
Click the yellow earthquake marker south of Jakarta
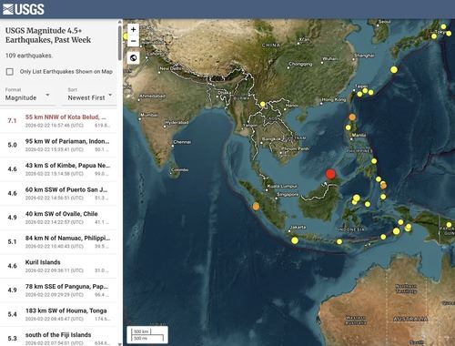pyautogui.click(x=295, y=240)
